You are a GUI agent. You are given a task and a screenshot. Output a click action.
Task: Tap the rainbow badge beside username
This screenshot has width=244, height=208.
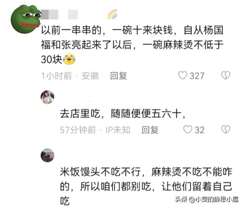tap(112, 14)
